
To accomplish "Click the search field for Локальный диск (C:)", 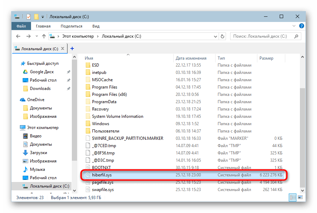I will (262, 36).
